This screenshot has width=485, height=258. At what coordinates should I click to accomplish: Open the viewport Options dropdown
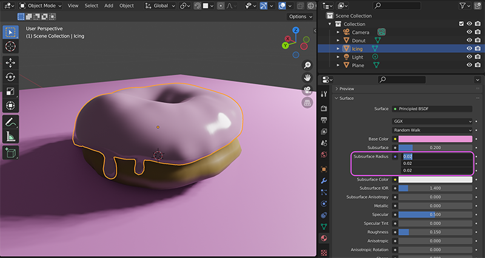point(300,16)
